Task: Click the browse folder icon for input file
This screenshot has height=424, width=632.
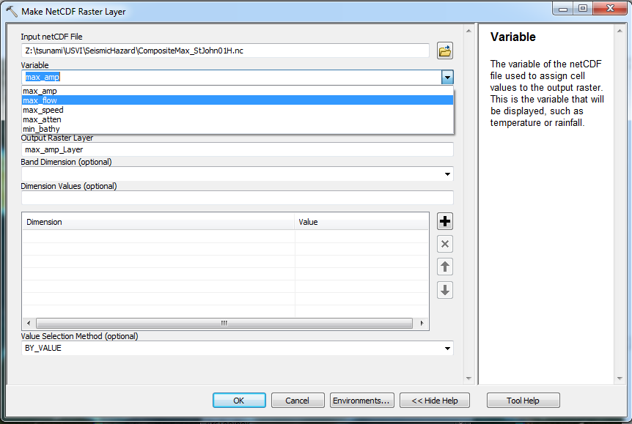Action: pos(445,51)
